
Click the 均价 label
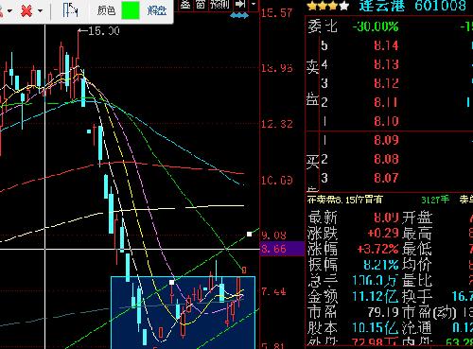click(x=417, y=265)
